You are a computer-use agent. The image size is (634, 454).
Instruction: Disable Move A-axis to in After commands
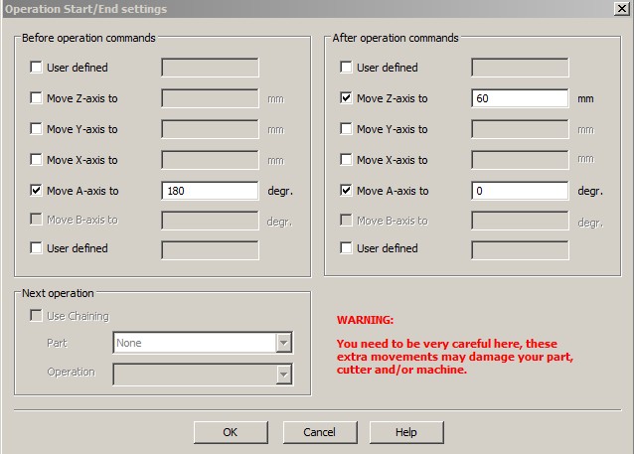(347, 191)
